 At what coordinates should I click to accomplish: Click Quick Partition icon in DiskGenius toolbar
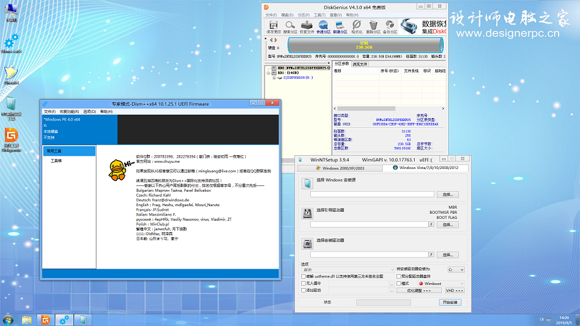(x=323, y=26)
